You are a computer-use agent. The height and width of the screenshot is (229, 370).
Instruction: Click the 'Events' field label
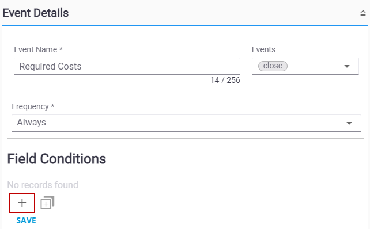tap(263, 49)
